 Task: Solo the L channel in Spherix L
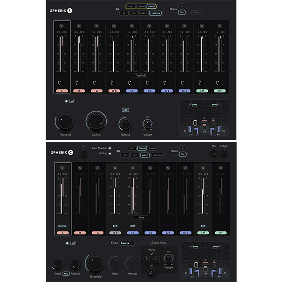click(61, 26)
